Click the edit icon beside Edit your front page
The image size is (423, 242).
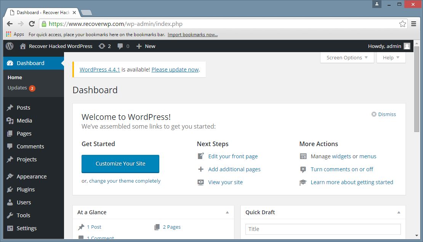pyautogui.click(x=201, y=156)
